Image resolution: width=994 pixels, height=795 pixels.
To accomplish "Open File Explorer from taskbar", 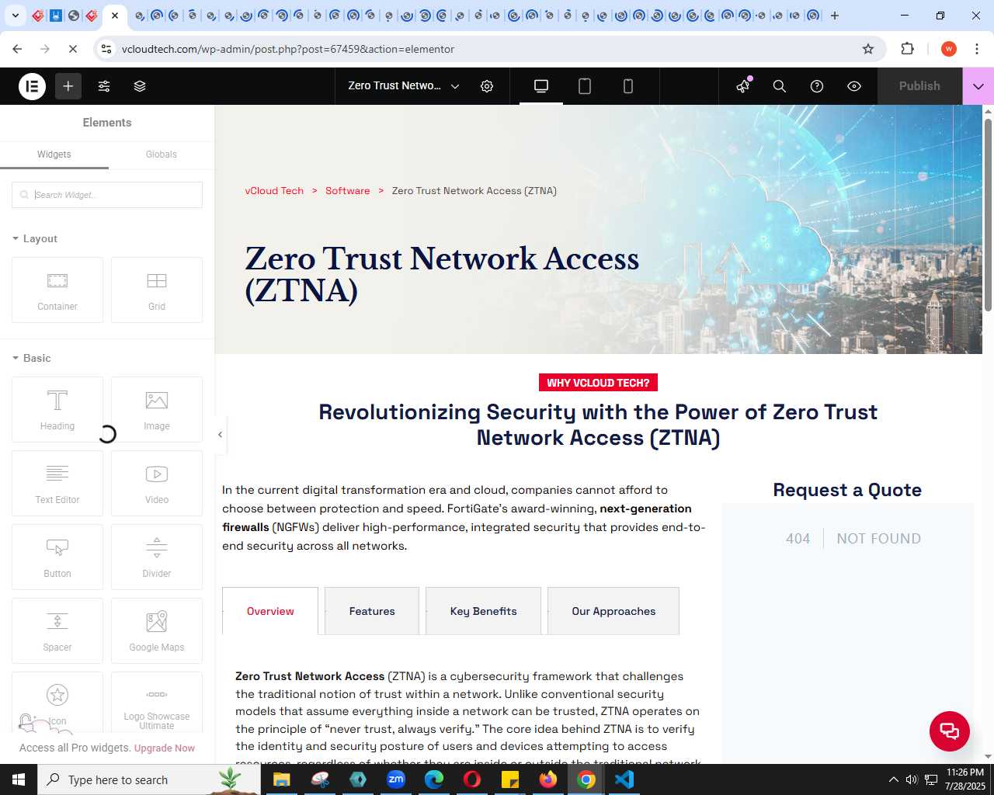I will 281,779.
